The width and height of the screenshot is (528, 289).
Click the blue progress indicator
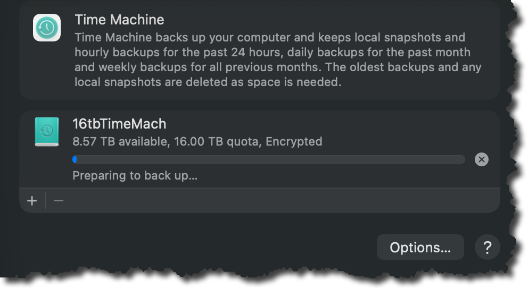(75, 159)
